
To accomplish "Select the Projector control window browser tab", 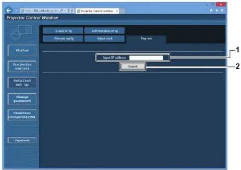I will pyautogui.click(x=97, y=11).
